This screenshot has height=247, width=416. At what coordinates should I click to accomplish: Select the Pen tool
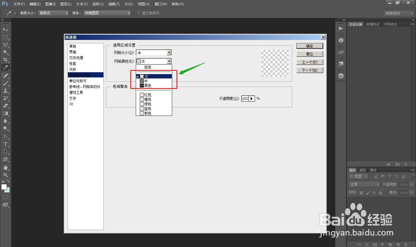(x=5, y=137)
